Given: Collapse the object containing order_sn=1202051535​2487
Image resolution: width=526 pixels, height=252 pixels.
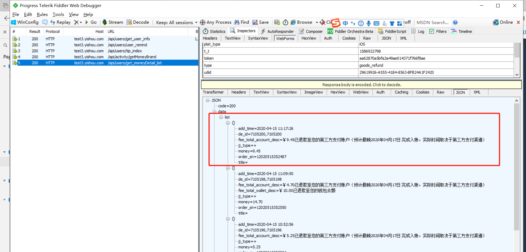Looking at the screenshot, I should [228, 123].
